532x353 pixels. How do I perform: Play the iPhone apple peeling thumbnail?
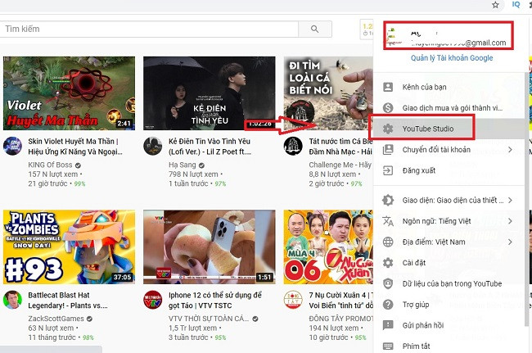coord(210,247)
